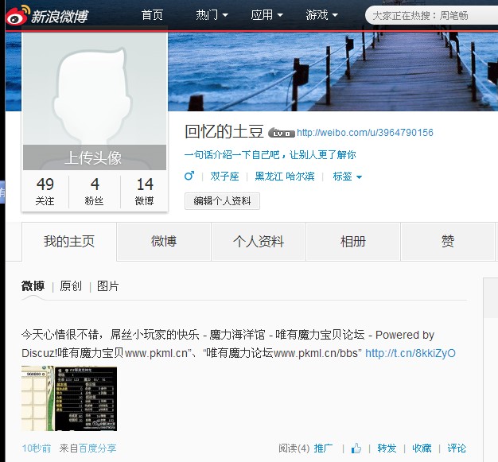Open the weibo.com profile URL link
498x462 pixels.
[x=364, y=133]
